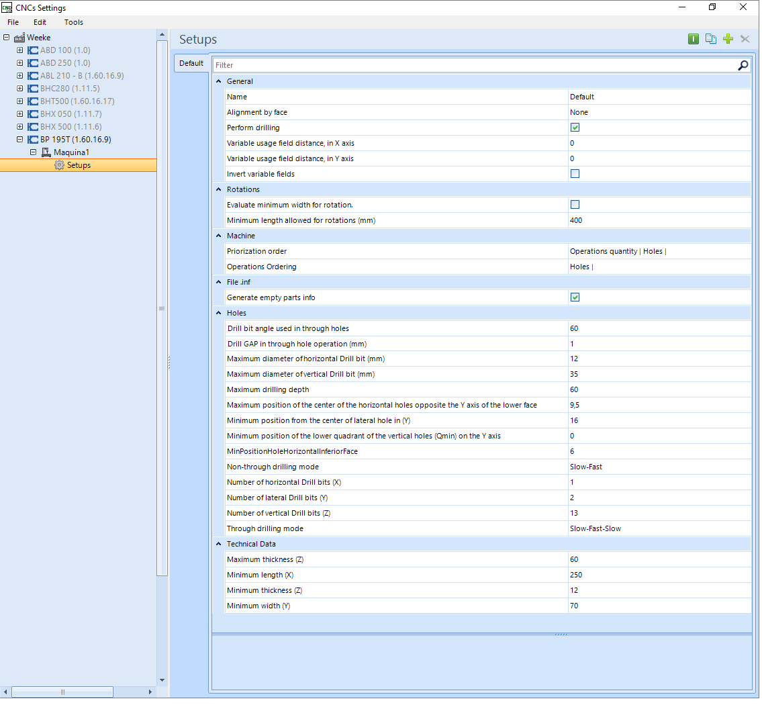Click the CNC icon beside BHC280
Viewport: 762px width, 705px height.
[x=33, y=89]
